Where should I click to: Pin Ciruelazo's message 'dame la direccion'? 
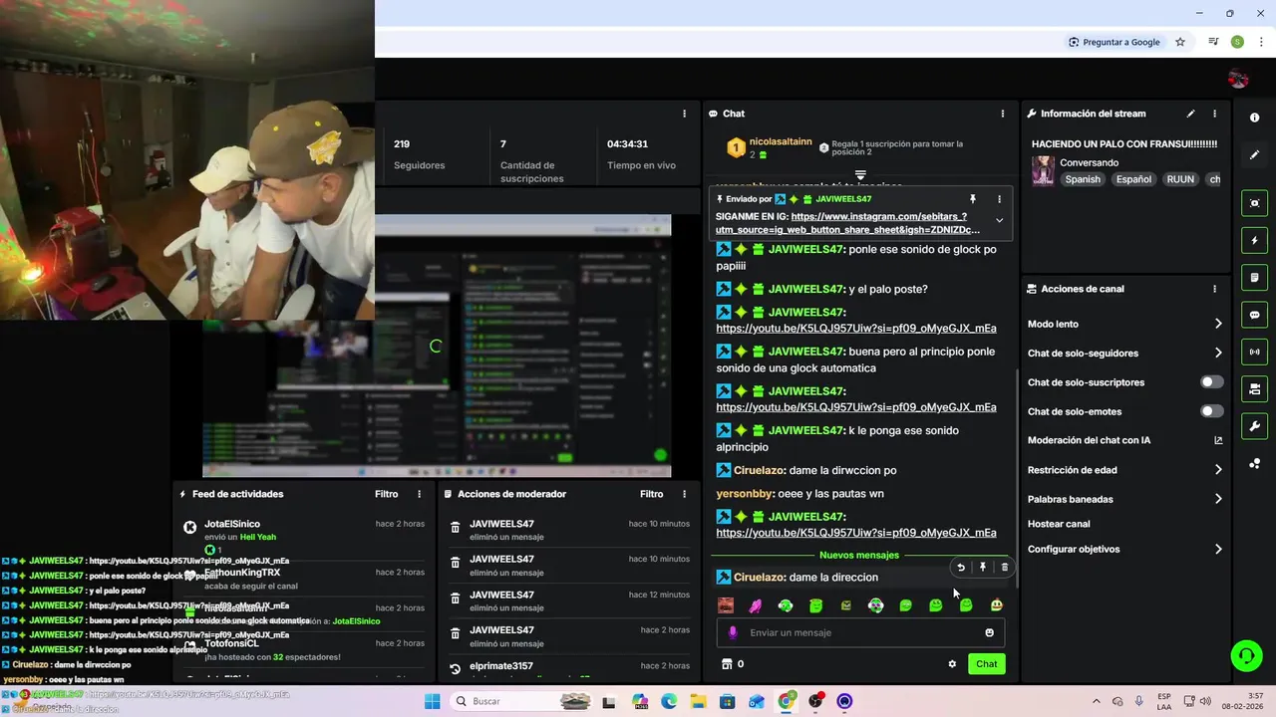[983, 568]
